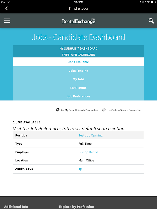Open the My Resume tab
This screenshot has height=209, width=157.
78,88
